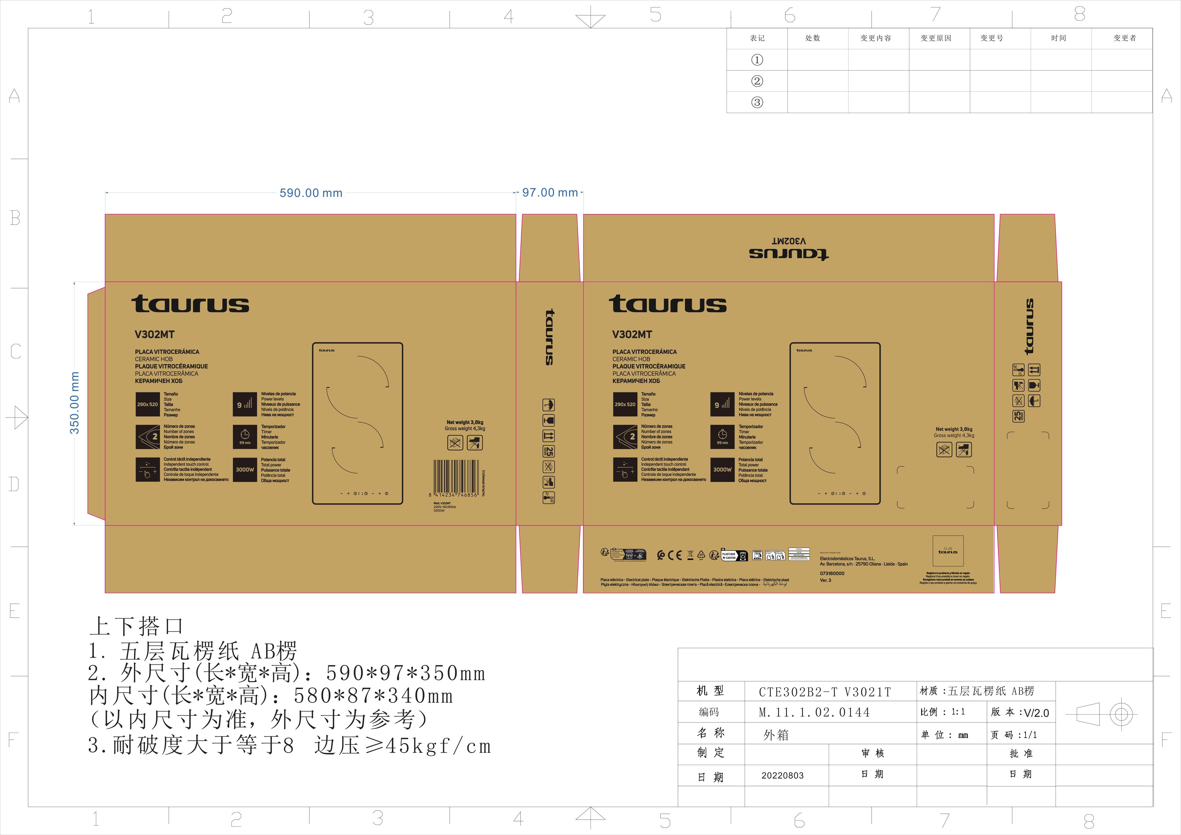Click the 97.00 mm dimension label
Screen dimensions: 1181x835
[x=550, y=193]
